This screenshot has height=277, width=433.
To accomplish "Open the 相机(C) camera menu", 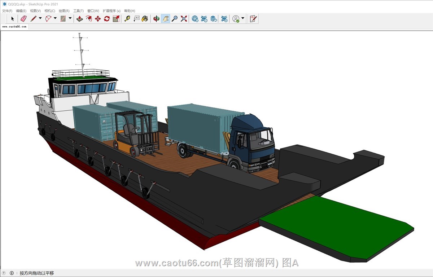I will [x=50, y=11].
